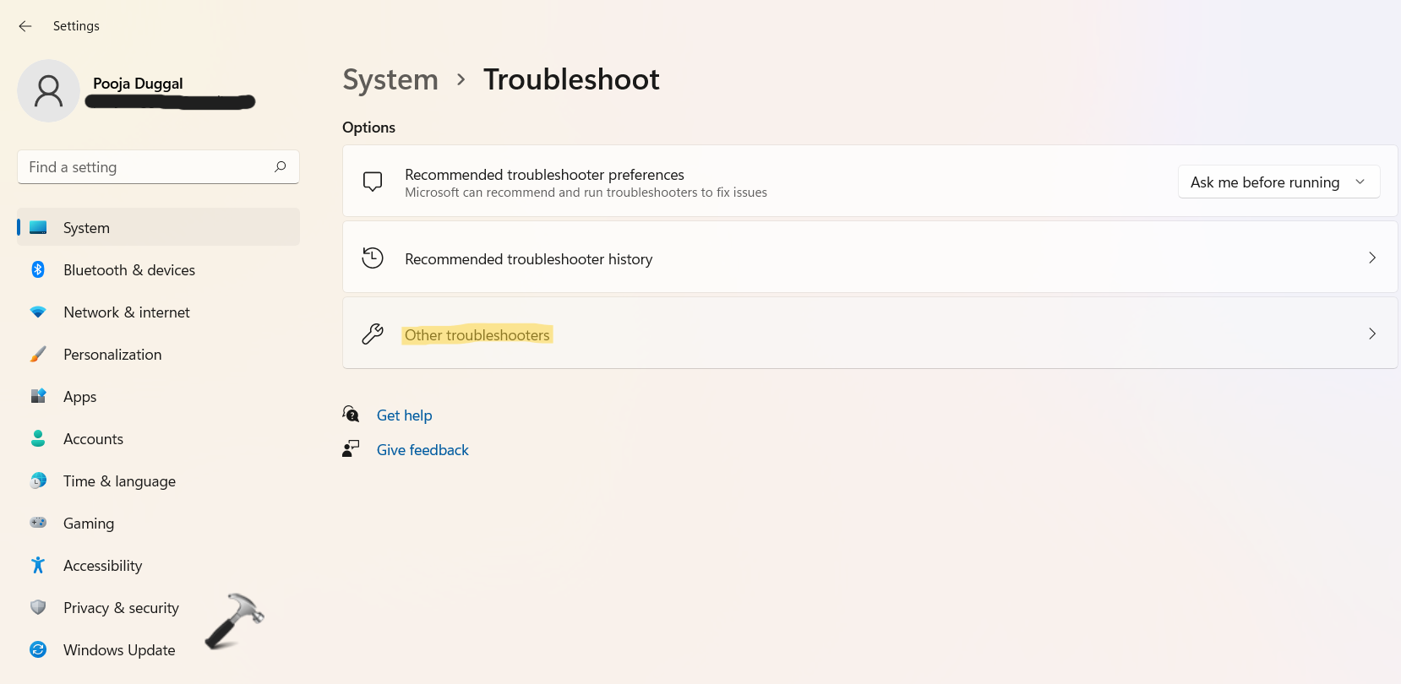Viewport: 1401px width, 684px height.
Task: Click the history clock icon
Action: (x=373, y=258)
